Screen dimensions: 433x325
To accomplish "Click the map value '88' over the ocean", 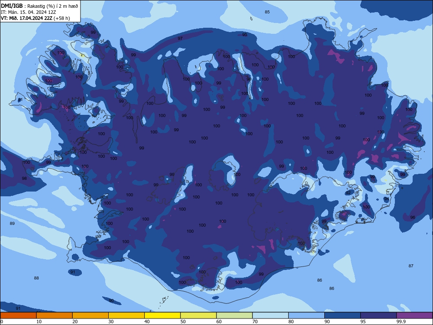I will point(36,278).
